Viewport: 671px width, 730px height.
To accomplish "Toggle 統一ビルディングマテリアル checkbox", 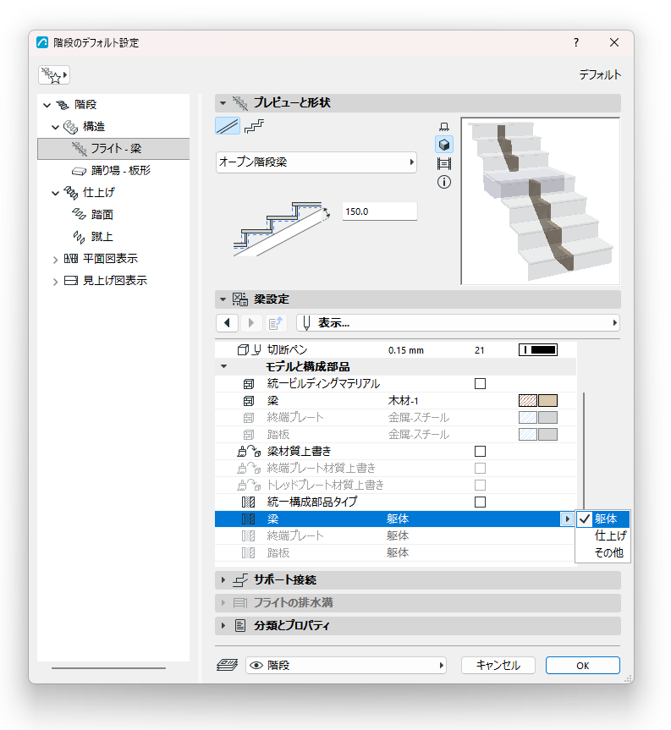I will 480,384.
